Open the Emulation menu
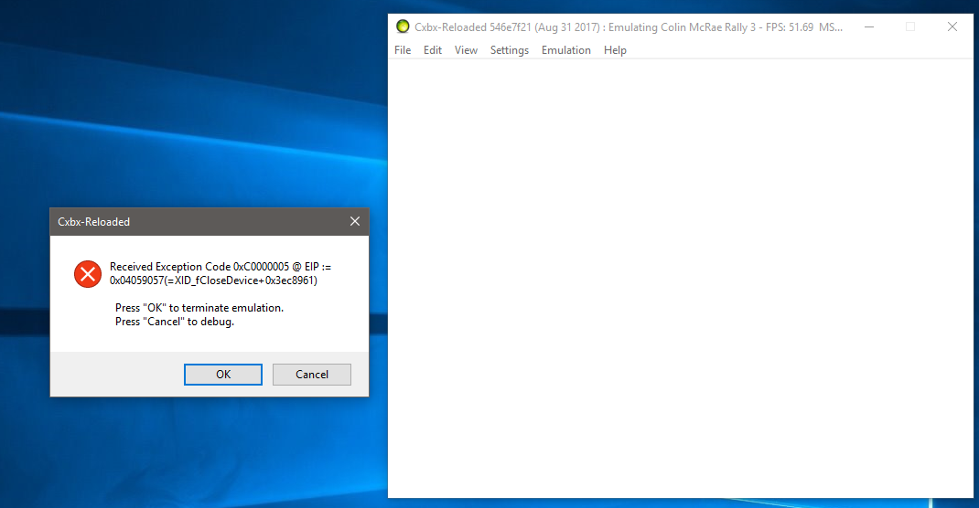 [x=566, y=50]
